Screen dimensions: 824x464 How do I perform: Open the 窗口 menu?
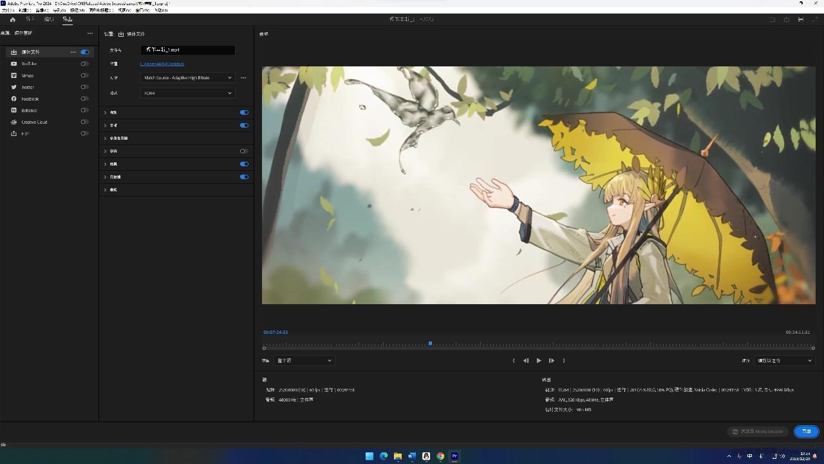tap(142, 10)
